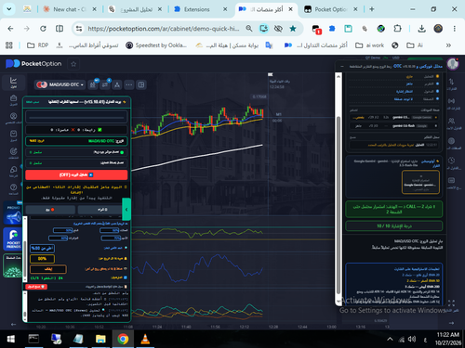Switch to the Extensions browser tab
The width and height of the screenshot is (465, 348).
(x=200, y=9)
